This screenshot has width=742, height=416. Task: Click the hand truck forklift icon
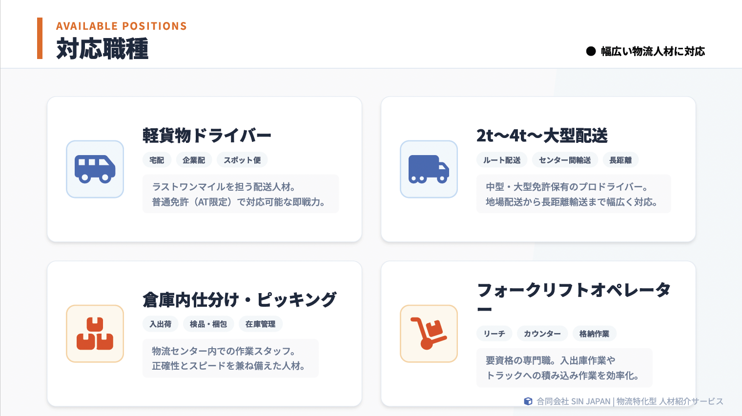429,334
